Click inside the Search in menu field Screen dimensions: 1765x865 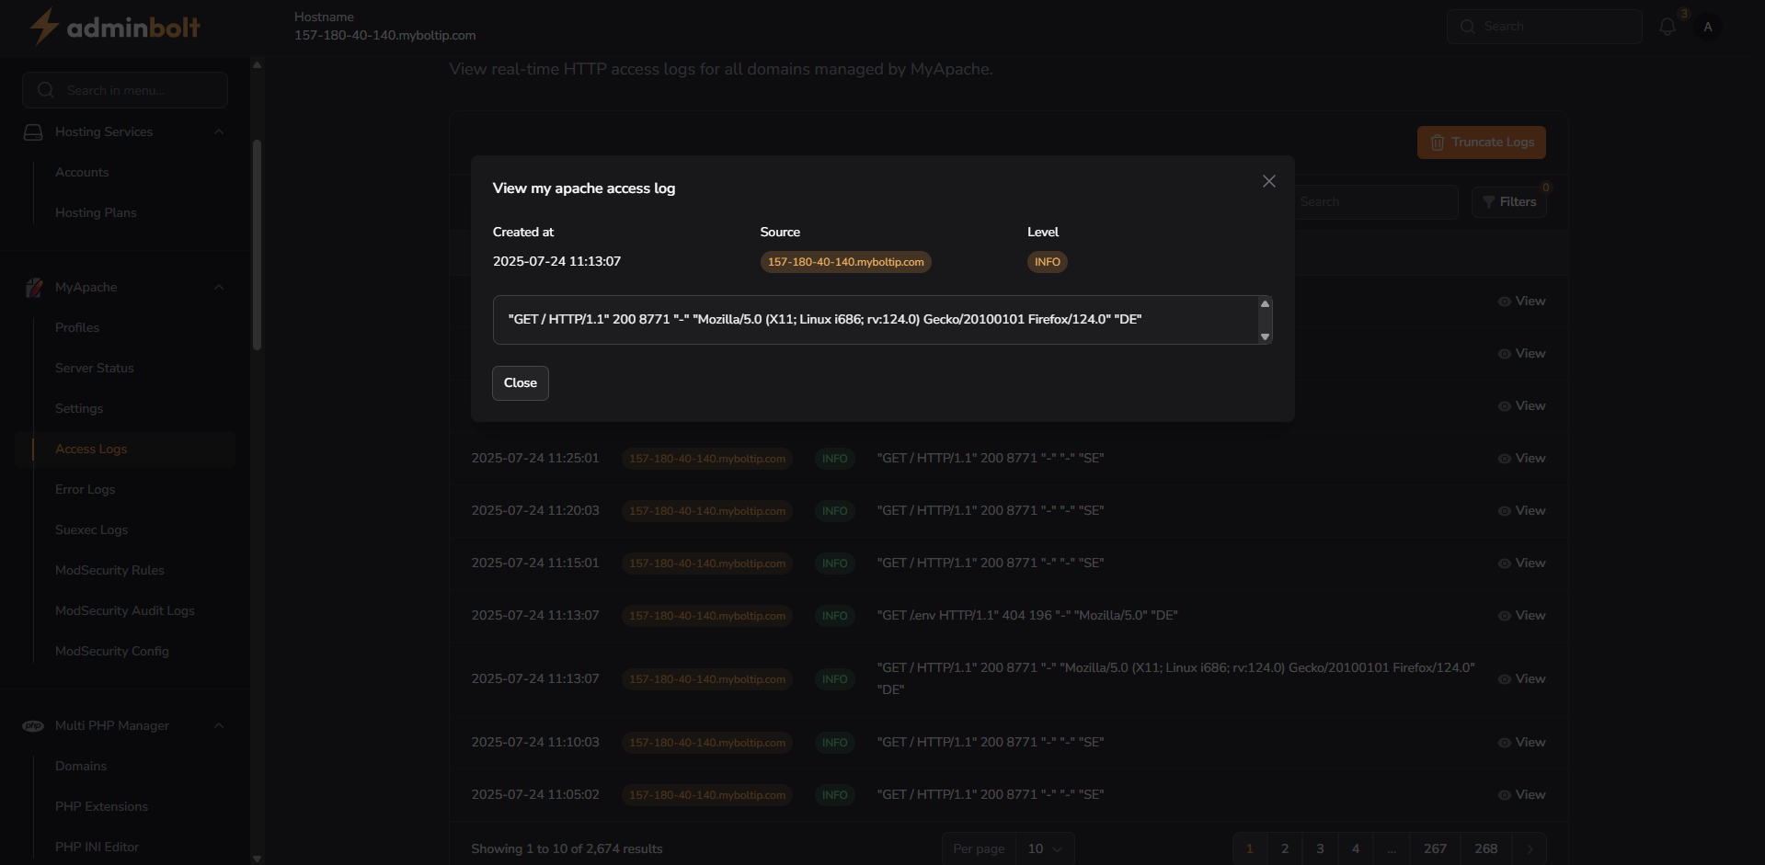click(x=124, y=89)
